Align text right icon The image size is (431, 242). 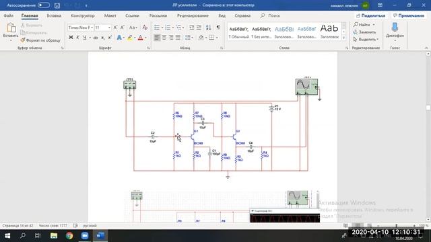click(171, 38)
